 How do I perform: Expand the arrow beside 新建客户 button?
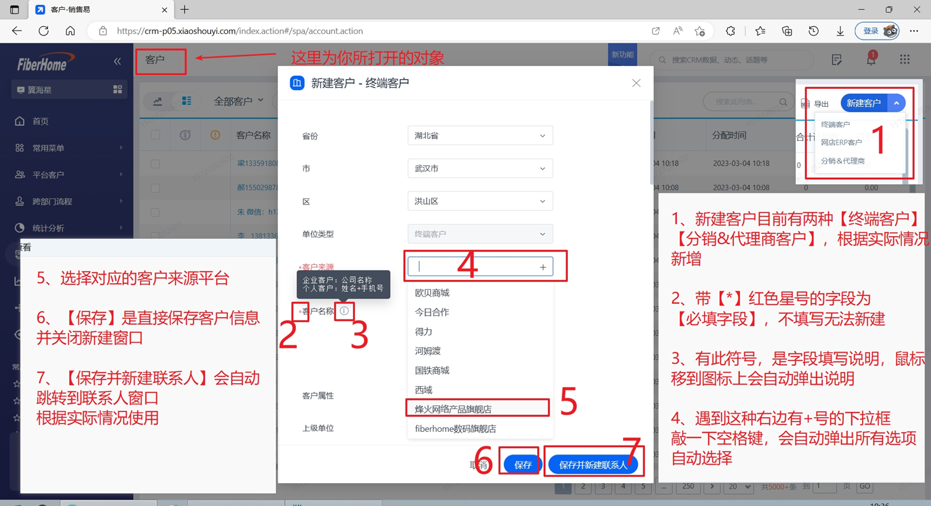(x=896, y=103)
